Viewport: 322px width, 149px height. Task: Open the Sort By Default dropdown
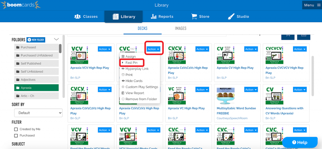(x=38, y=113)
